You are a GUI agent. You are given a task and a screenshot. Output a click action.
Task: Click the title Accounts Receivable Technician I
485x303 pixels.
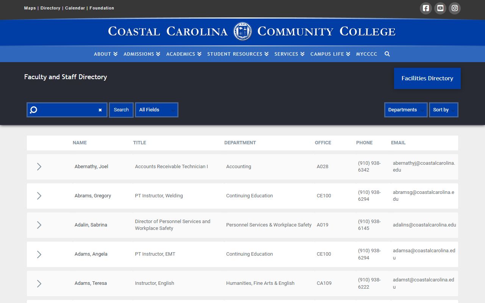tap(171, 167)
